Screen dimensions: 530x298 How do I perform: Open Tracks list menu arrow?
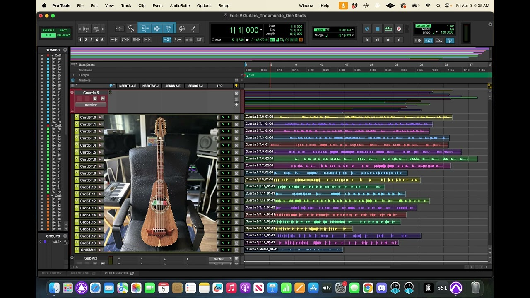[64, 50]
